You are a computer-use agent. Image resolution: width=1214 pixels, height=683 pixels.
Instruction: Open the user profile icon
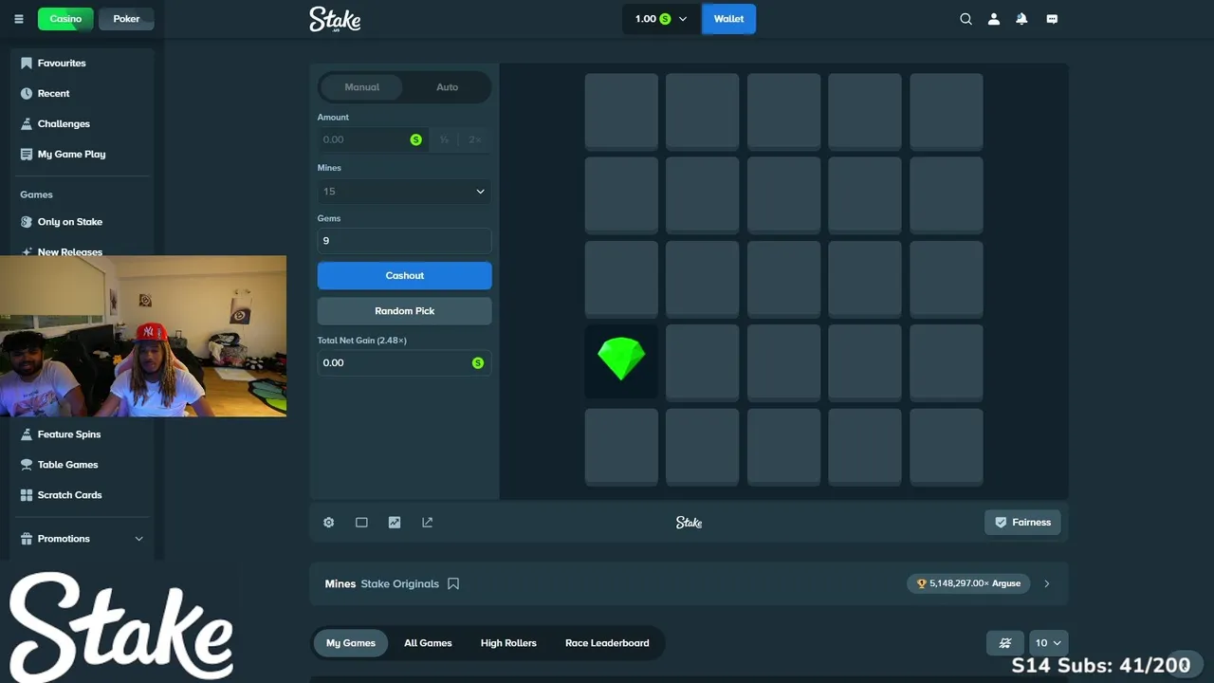994,19
